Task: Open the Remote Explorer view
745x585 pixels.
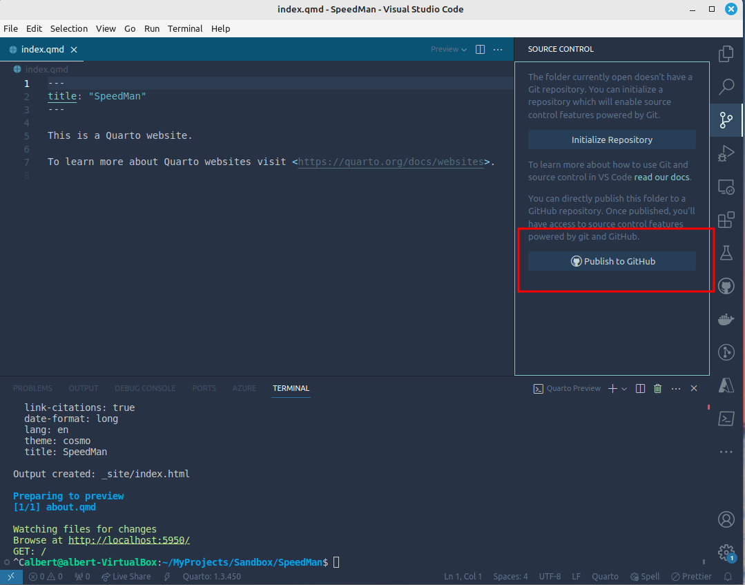Action: pyautogui.click(x=726, y=186)
